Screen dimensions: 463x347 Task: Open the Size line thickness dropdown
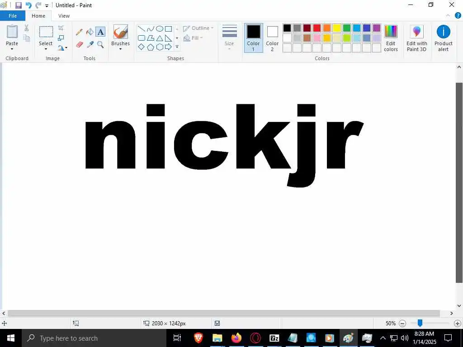[229, 38]
